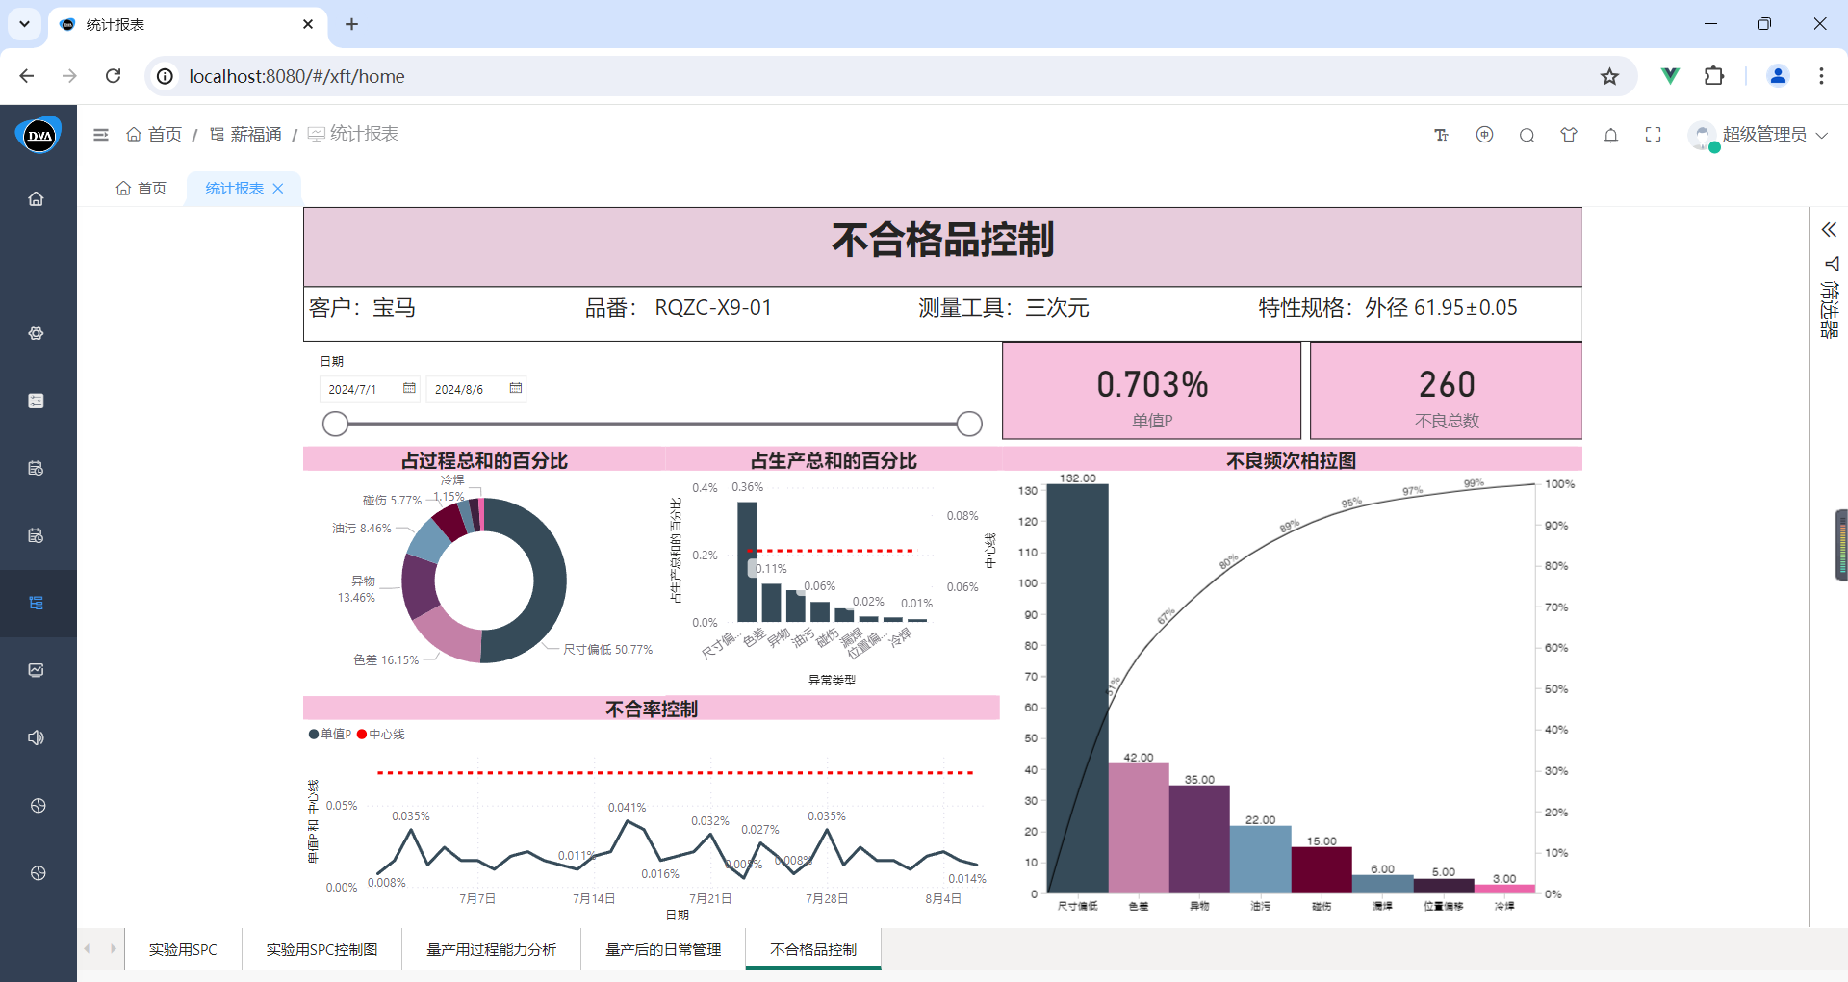This screenshot has width=1848, height=982.
Task: Open browser extensions puzzle icon
Action: 1714,76
